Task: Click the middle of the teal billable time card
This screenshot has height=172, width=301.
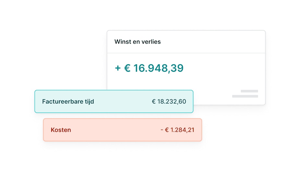Action: pos(114,102)
